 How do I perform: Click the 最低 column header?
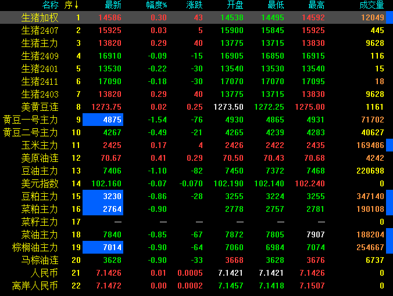(x=276, y=5)
